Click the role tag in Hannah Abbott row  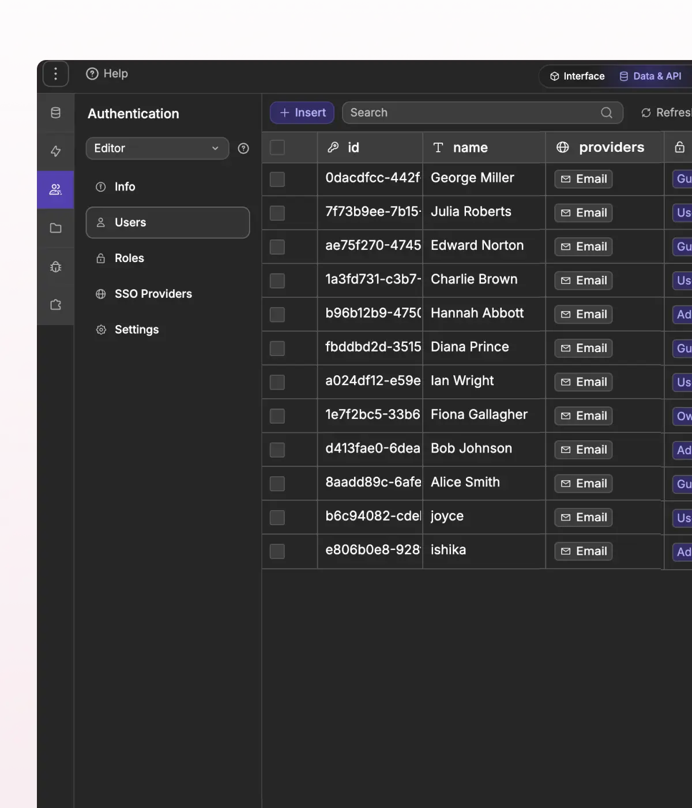683,315
